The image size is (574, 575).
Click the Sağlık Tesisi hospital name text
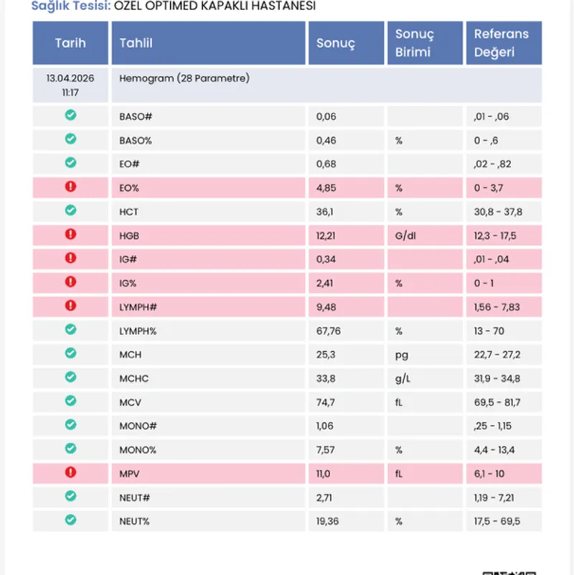pyautogui.click(x=215, y=6)
